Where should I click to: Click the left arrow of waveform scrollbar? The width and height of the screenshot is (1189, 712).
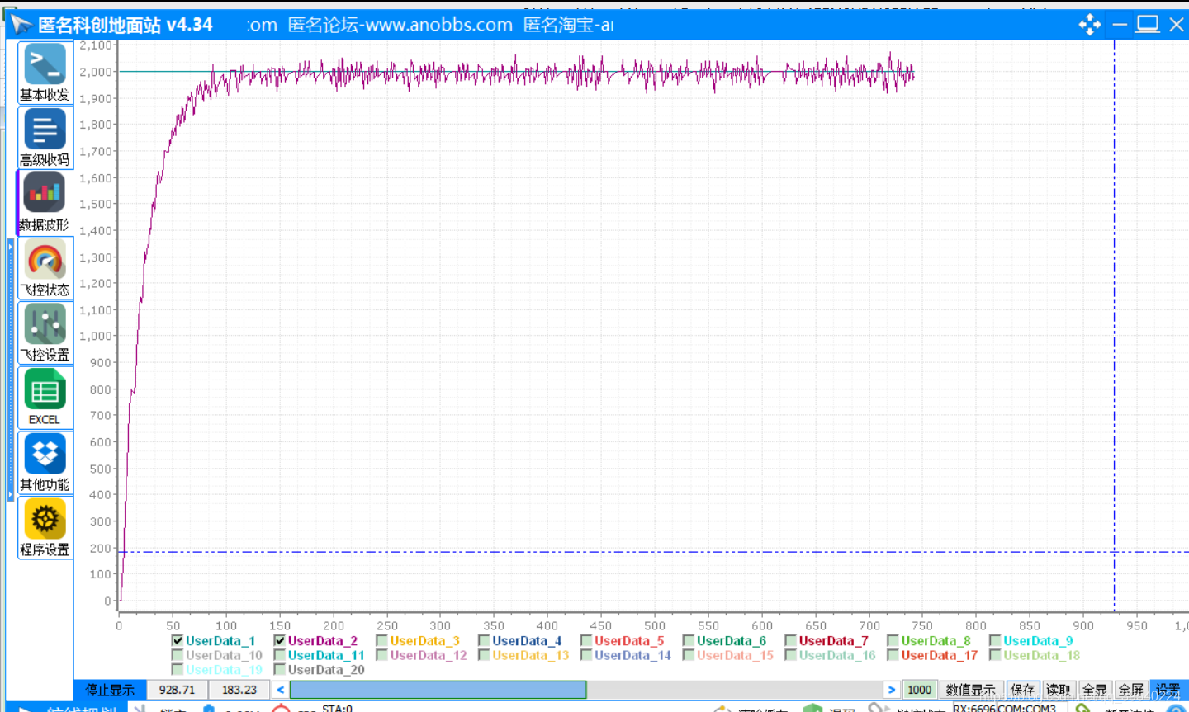281,690
